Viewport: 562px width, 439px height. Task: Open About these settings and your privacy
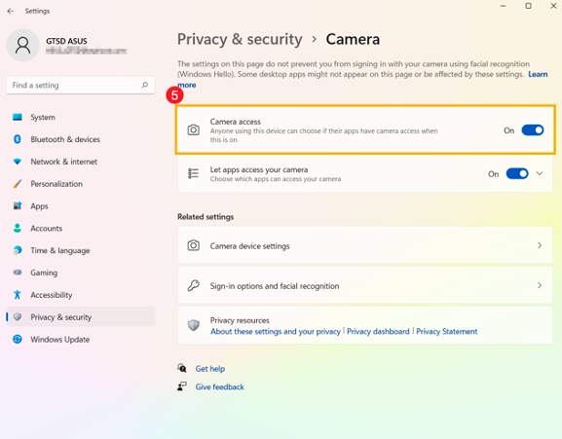tap(276, 332)
